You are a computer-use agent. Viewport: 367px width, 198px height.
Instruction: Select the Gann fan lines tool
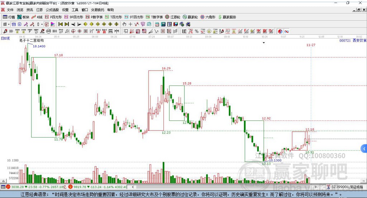click(x=132, y=31)
